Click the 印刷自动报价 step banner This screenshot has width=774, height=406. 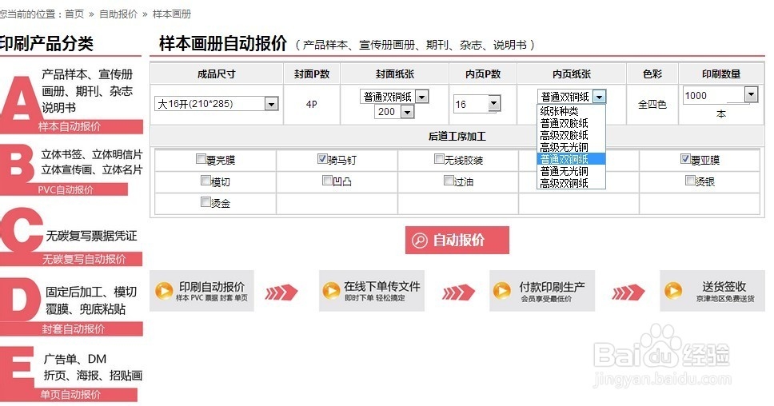201,291
